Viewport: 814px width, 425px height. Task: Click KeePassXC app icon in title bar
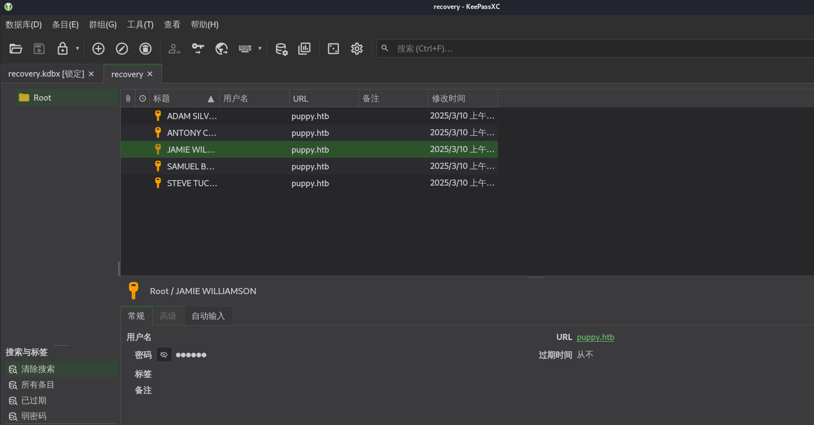[8, 7]
